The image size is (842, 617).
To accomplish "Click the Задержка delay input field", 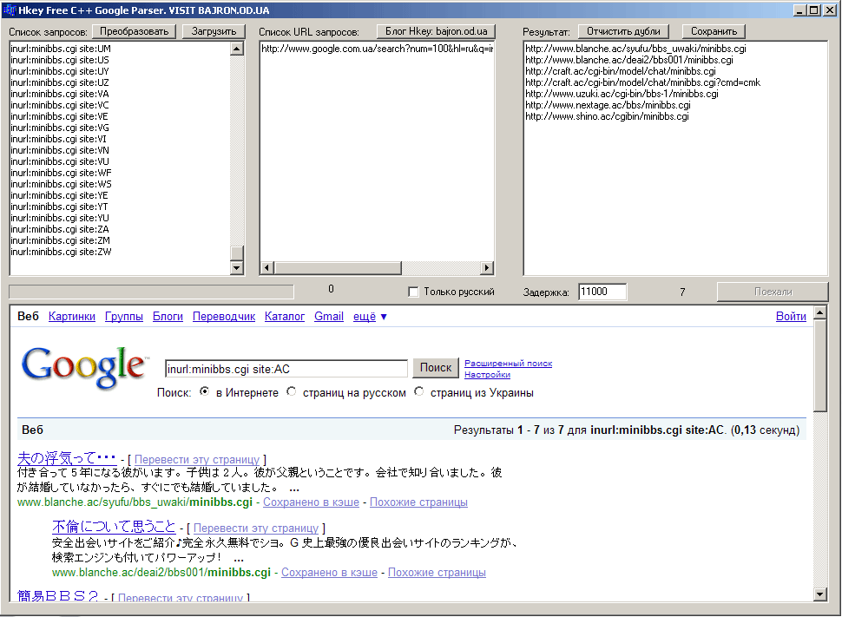I will pyautogui.click(x=602, y=292).
